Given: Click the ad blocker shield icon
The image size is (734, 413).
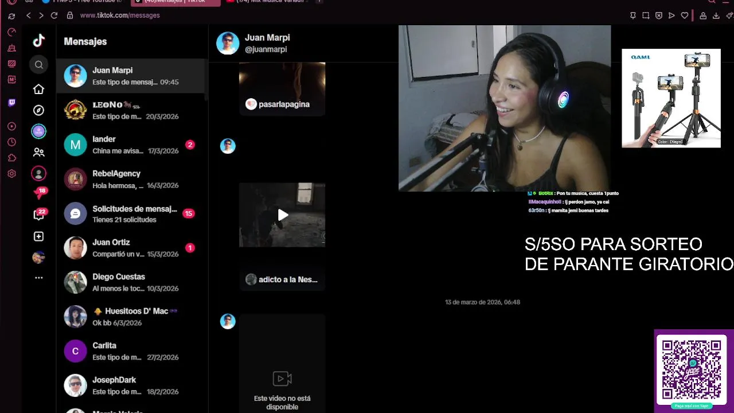Looking at the screenshot, I should point(658,15).
